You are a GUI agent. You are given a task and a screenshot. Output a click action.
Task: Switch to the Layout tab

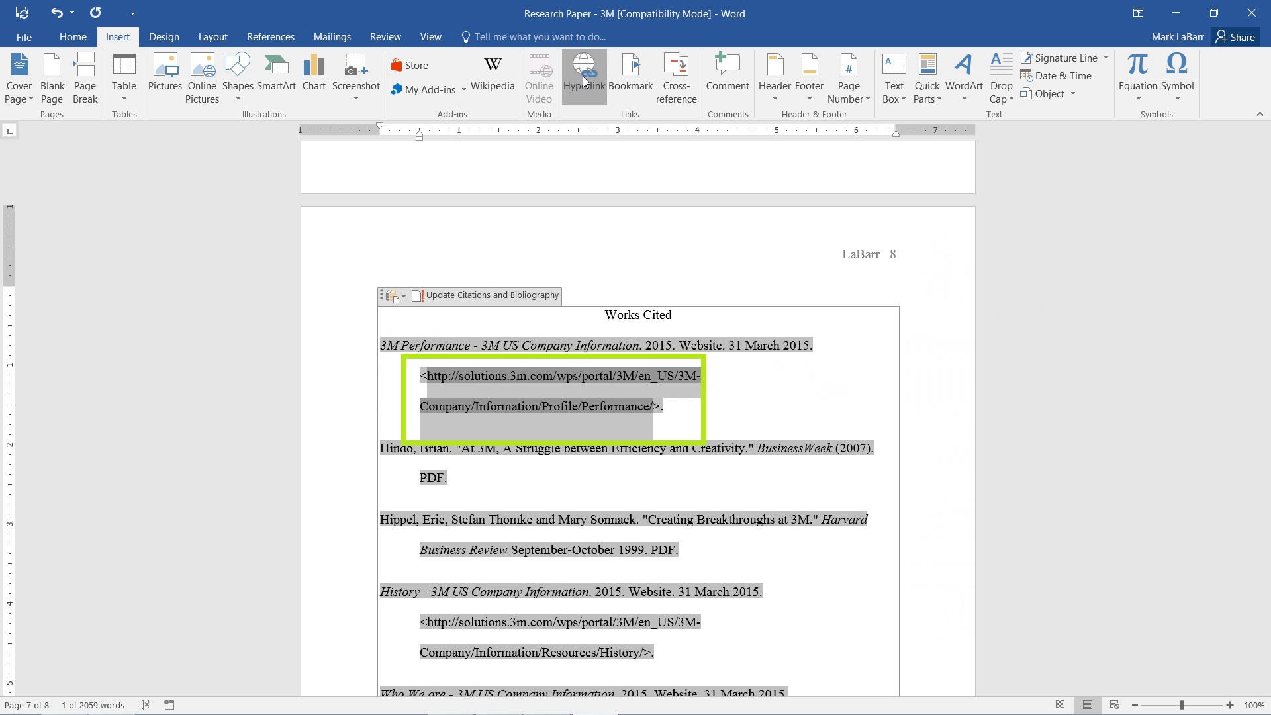pyautogui.click(x=212, y=37)
